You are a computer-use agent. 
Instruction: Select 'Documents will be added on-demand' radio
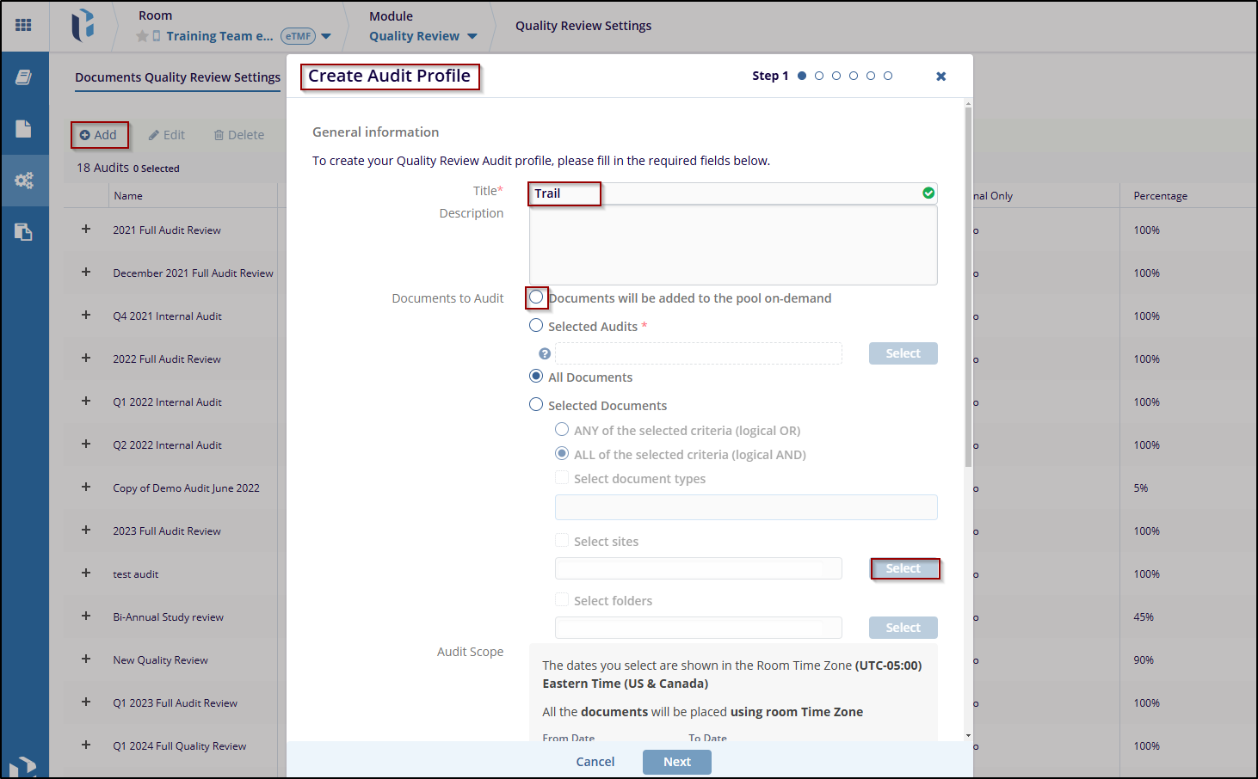point(537,297)
